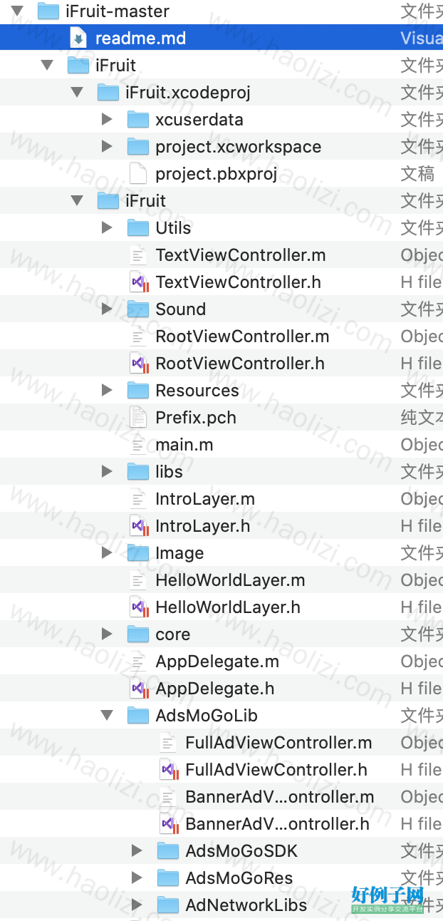Select the HelloWorldLayer.h file name
443x921 pixels.
[228, 607]
